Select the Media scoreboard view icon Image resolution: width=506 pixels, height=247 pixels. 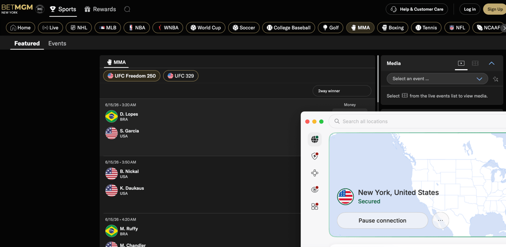475,63
